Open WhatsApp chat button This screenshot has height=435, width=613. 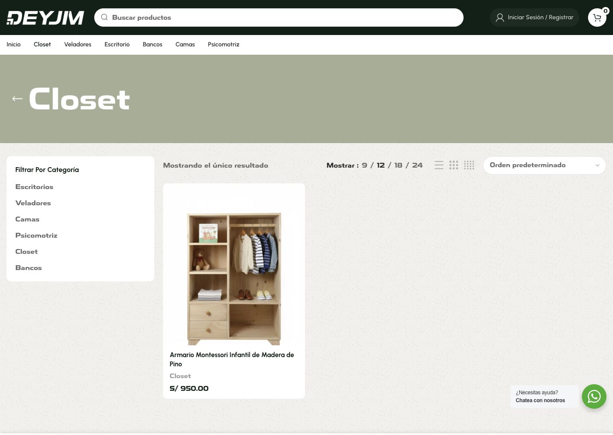click(594, 396)
